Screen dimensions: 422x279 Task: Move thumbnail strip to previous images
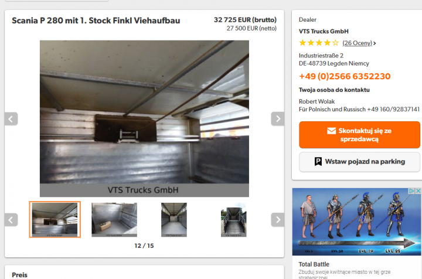click(x=11, y=220)
